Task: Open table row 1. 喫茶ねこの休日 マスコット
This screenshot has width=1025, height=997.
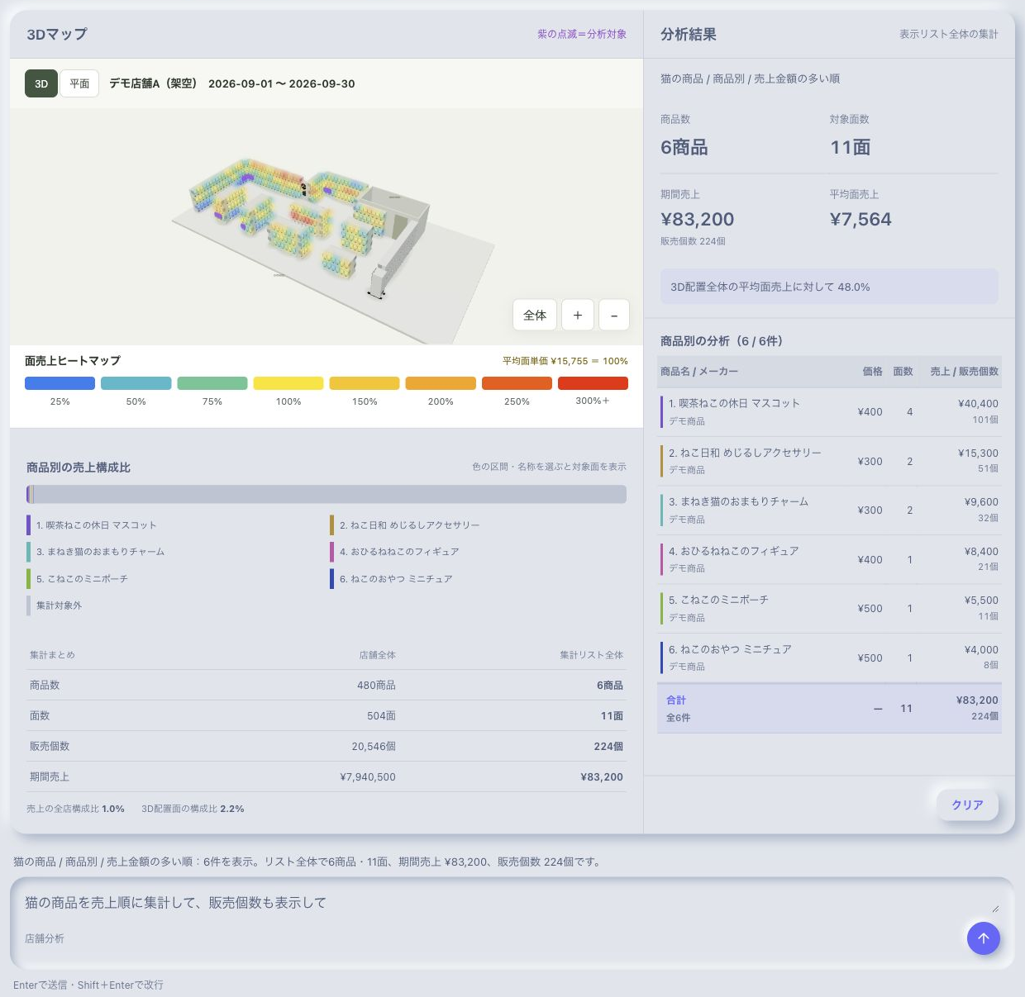Action: coord(829,412)
